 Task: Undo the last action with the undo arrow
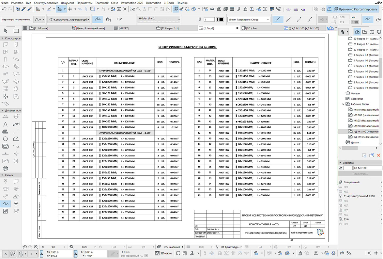coord(4,9)
